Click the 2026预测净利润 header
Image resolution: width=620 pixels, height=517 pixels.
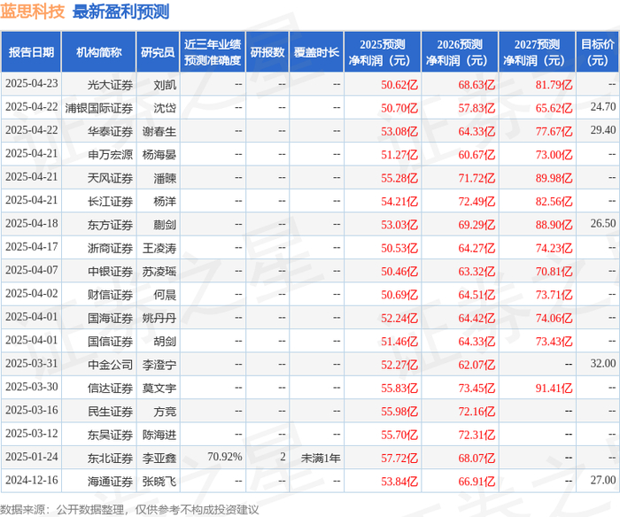click(x=460, y=52)
